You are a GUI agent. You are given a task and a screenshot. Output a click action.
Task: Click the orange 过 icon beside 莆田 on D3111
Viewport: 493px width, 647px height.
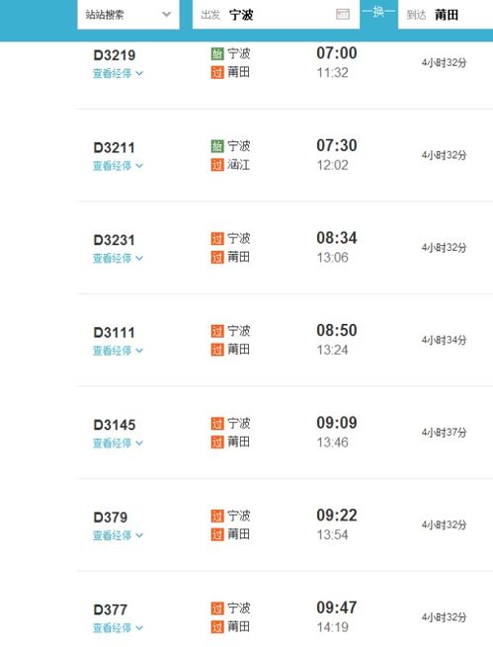217,350
